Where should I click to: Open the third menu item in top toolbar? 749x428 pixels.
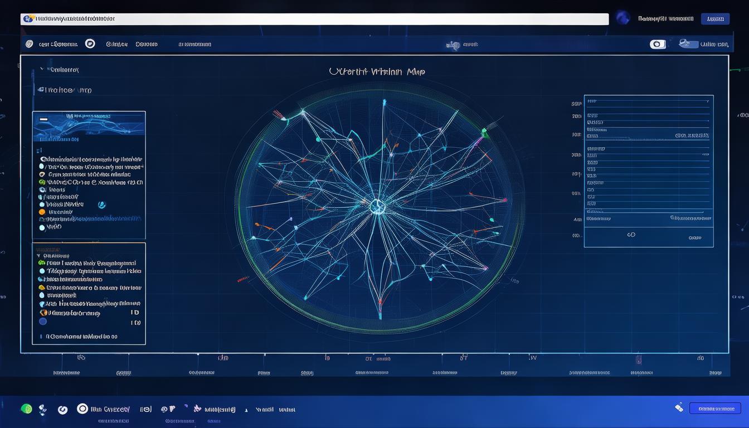147,44
